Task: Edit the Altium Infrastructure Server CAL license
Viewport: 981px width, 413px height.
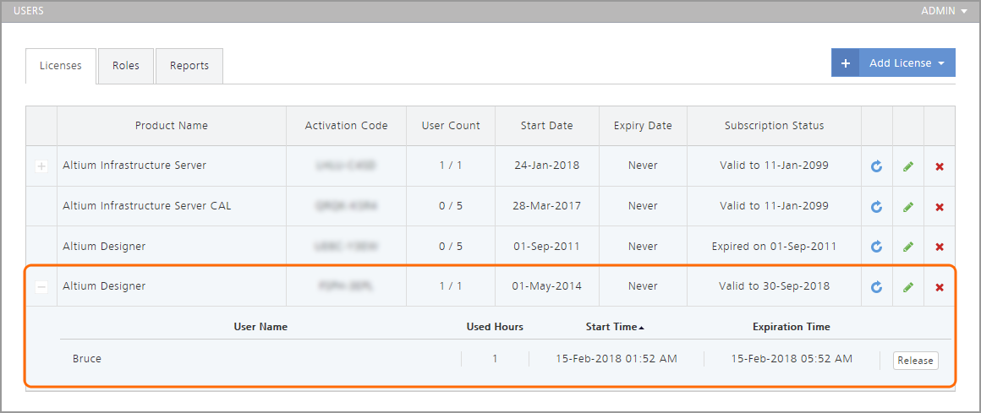Action: 908,207
